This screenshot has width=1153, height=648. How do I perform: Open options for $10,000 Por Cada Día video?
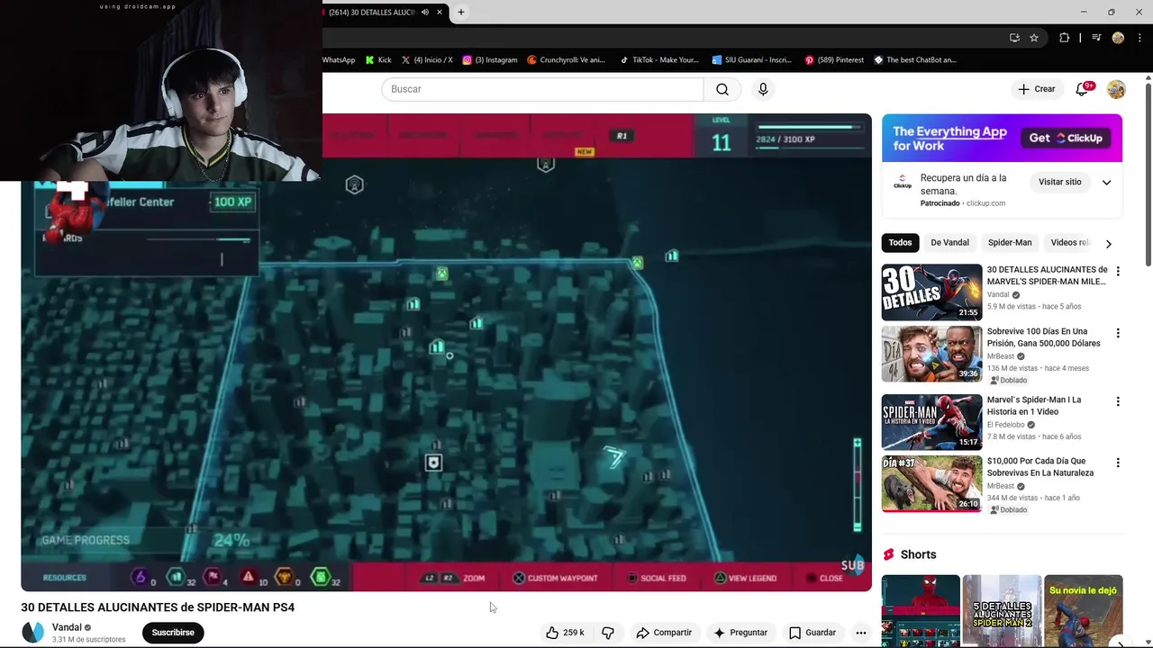pos(1118,463)
